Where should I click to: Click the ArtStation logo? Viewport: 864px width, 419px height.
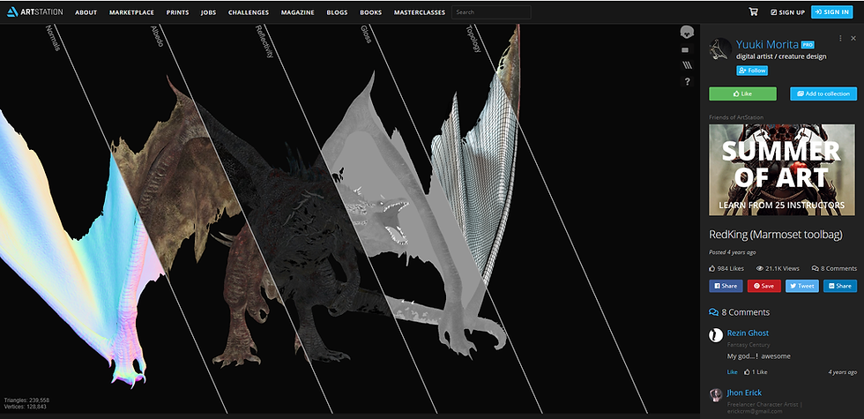pos(34,11)
